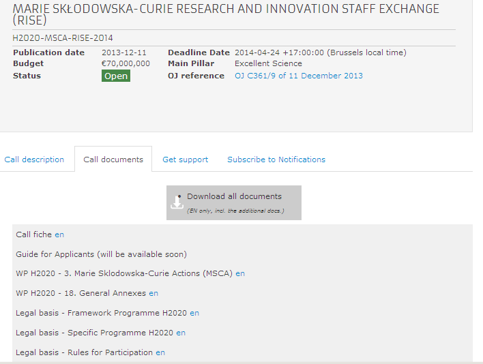Select the Call documents tab

coord(113,159)
